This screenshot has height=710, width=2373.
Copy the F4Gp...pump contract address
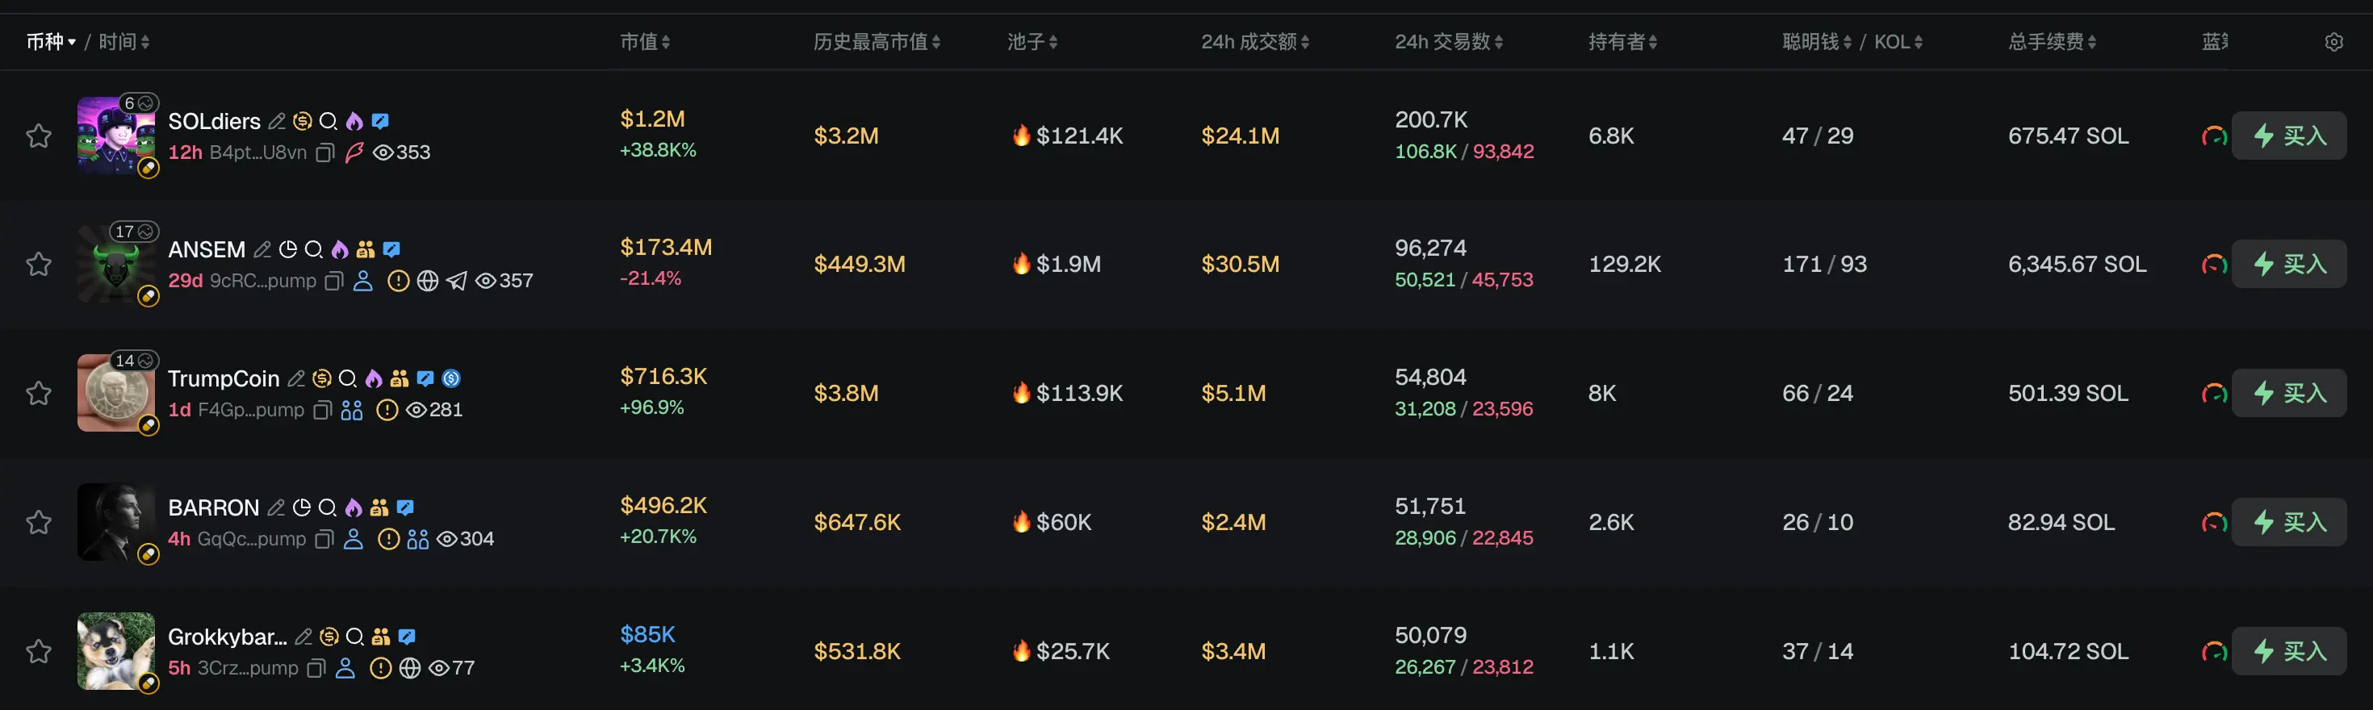pos(321,411)
